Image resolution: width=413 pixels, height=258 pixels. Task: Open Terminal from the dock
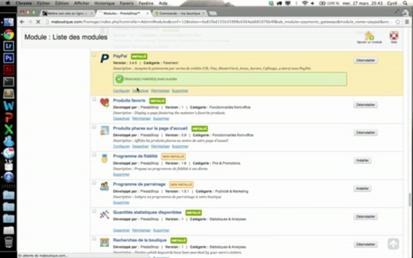pyautogui.click(x=9, y=82)
